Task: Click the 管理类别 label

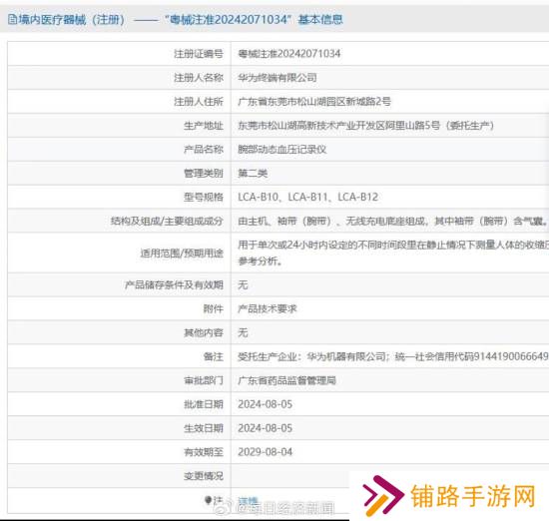Action: 204,173
